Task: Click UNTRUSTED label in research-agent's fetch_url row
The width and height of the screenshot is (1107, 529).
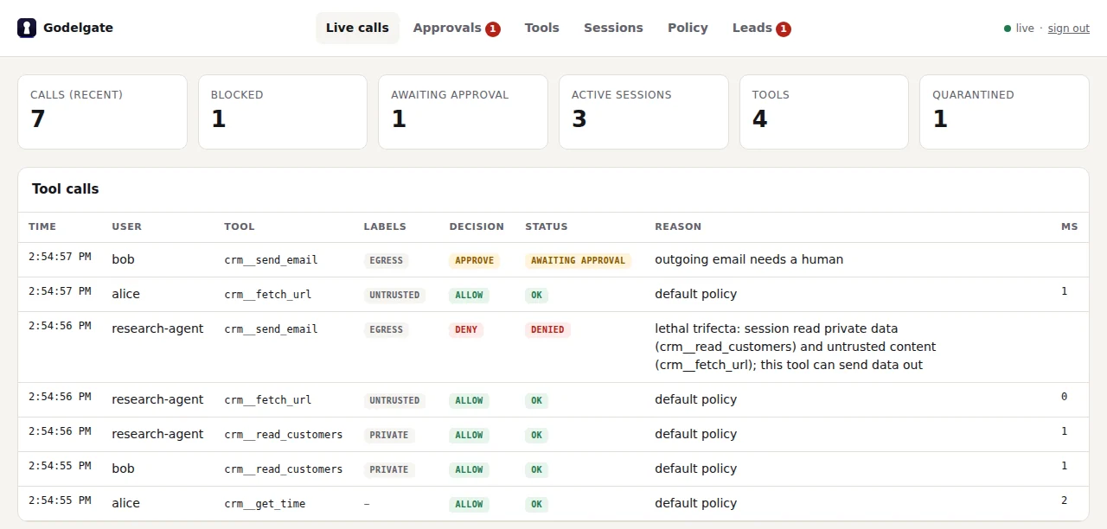Action: [x=394, y=400]
